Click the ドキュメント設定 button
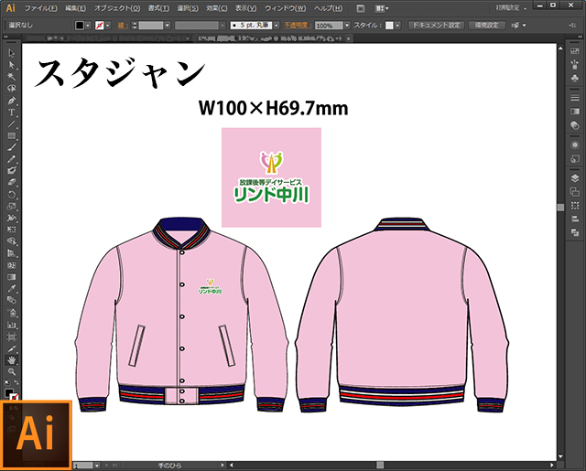This screenshot has height=471, width=586. pyautogui.click(x=436, y=26)
